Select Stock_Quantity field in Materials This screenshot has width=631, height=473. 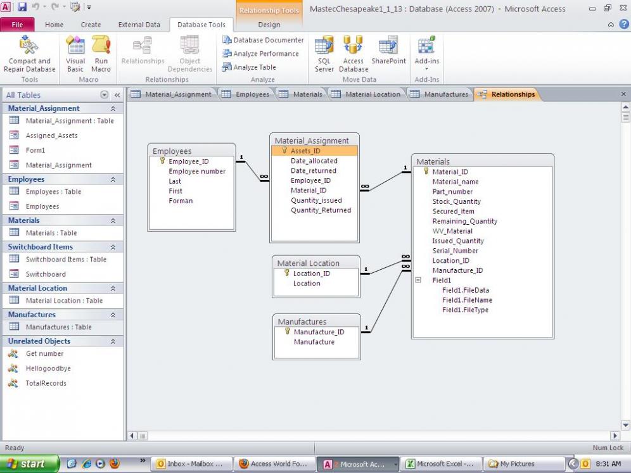coord(456,201)
